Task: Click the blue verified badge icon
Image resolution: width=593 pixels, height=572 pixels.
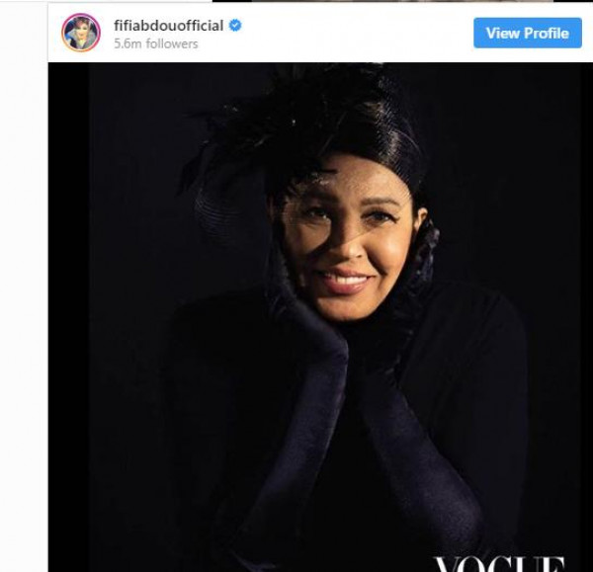Action: [233, 27]
